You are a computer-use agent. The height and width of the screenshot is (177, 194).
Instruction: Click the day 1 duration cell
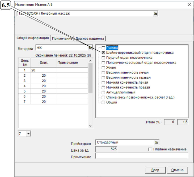[x=44, y=70]
